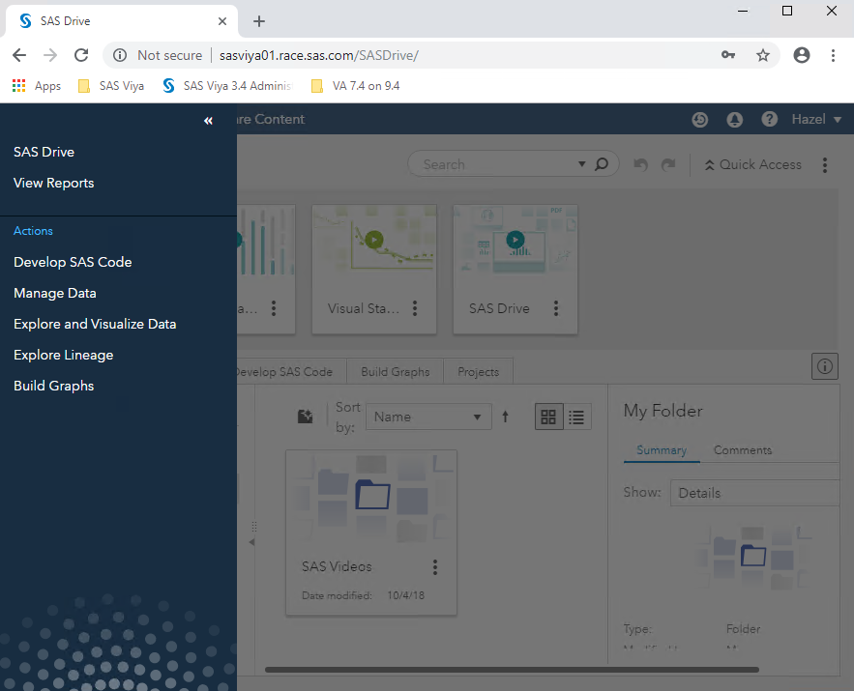Open SAS Viya 3.4 Administration bookmark
This screenshot has width=854, height=691.
227,86
